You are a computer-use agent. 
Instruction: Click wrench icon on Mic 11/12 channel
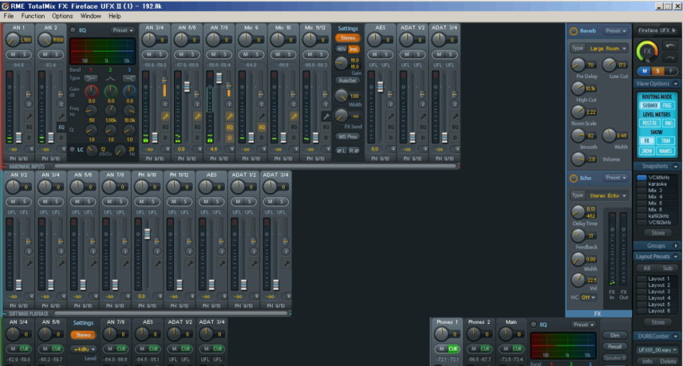tap(325, 116)
